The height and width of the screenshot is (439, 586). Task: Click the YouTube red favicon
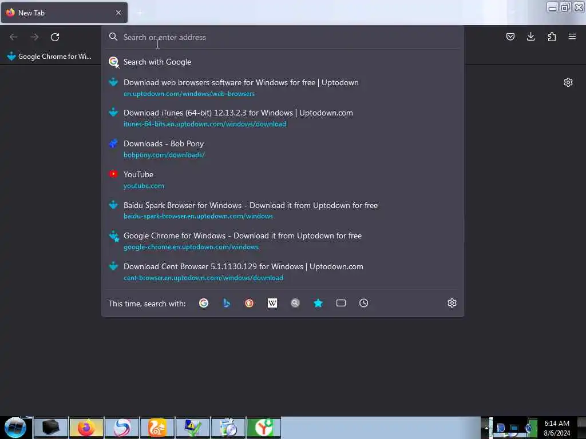pos(113,174)
